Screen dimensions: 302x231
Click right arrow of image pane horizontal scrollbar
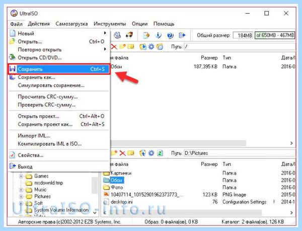(x=291, y=143)
